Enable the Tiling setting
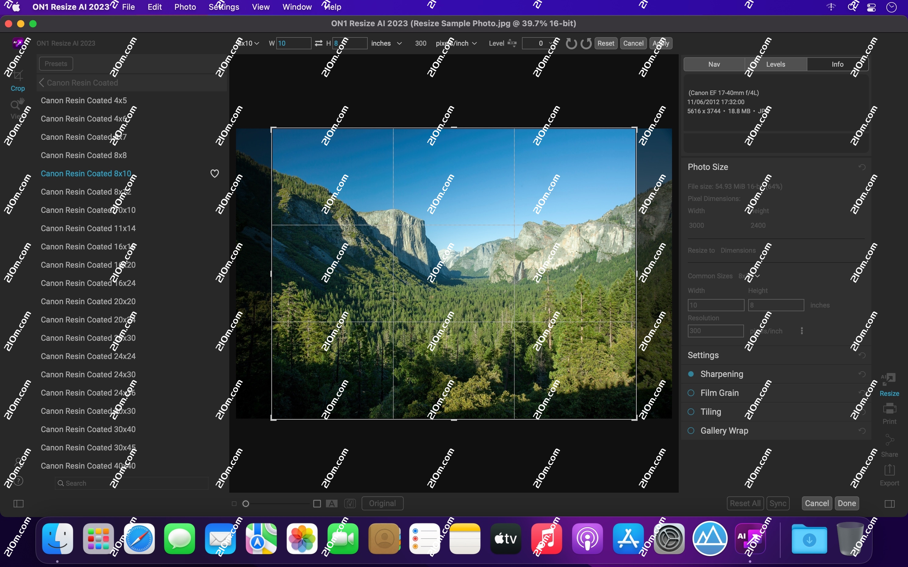The image size is (908, 567). (x=691, y=411)
